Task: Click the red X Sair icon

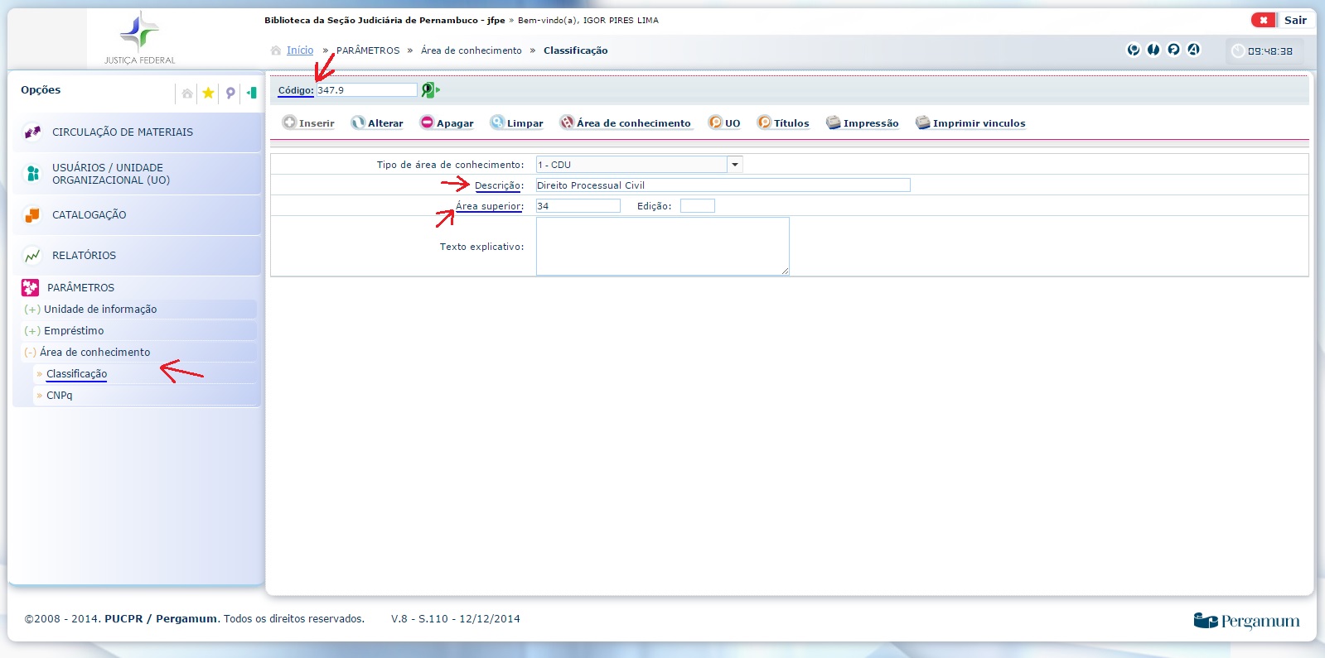Action: (1263, 20)
